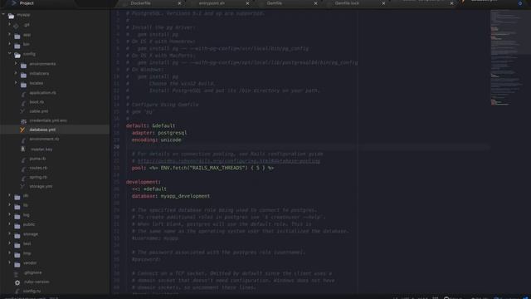Expand the storage folder
The width and height of the screenshot is (531, 299).
[x=9, y=233]
